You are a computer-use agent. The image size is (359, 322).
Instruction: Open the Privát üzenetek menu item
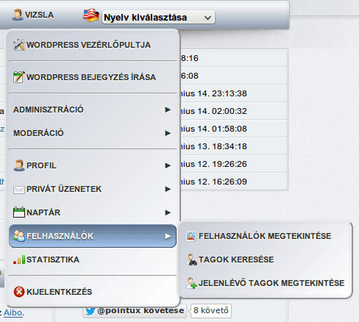pos(93,189)
